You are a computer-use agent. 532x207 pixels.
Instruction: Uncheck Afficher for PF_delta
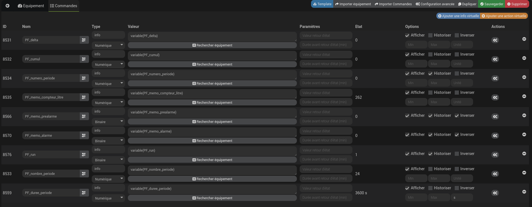point(407,35)
